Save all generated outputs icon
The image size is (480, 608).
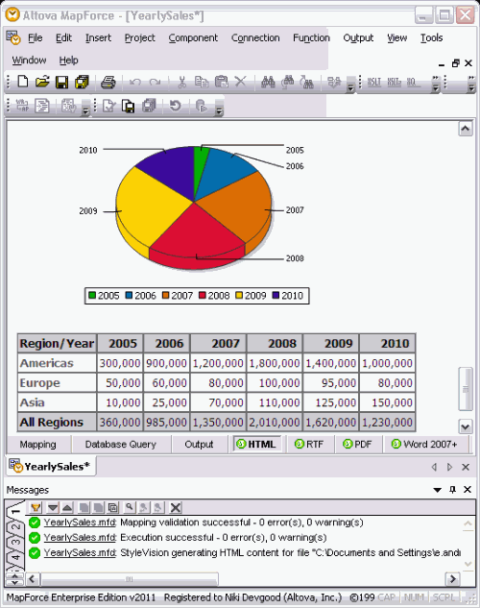[x=149, y=106]
